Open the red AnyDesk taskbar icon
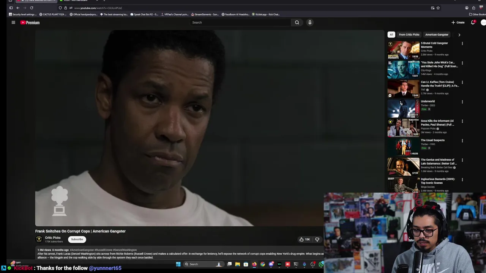Viewport: 486px width, 273px height. tap(288, 264)
